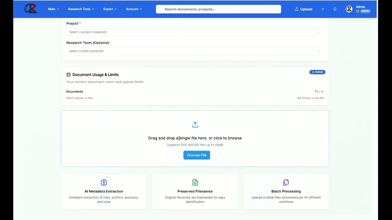
Task: Open the Account menu
Action: click(134, 9)
